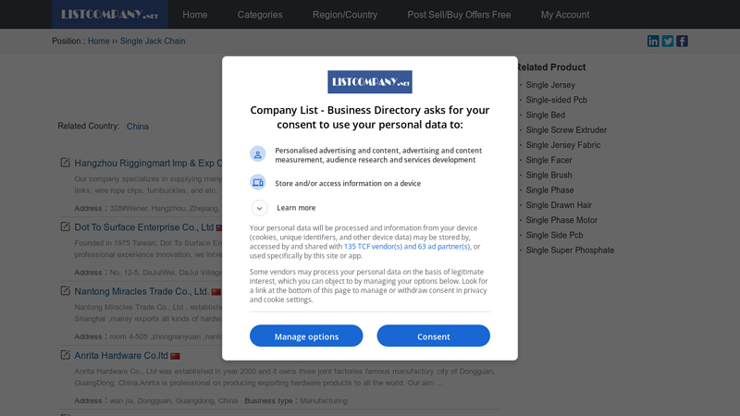The image size is (740, 416).
Task: Share page via Twitter icon
Action: [667, 41]
